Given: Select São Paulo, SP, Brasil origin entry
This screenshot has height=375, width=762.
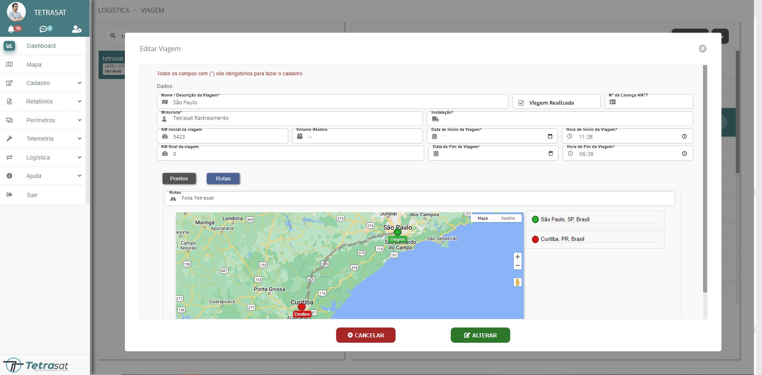Looking at the screenshot, I should point(595,220).
